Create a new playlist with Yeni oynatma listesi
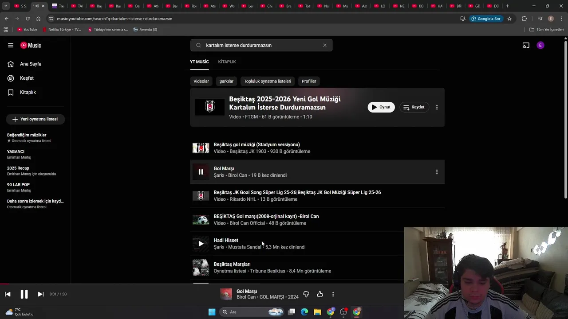 [x=35, y=119]
